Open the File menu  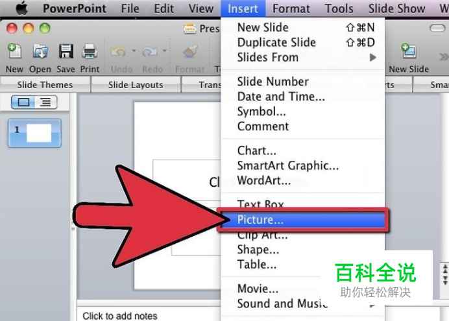pos(130,8)
